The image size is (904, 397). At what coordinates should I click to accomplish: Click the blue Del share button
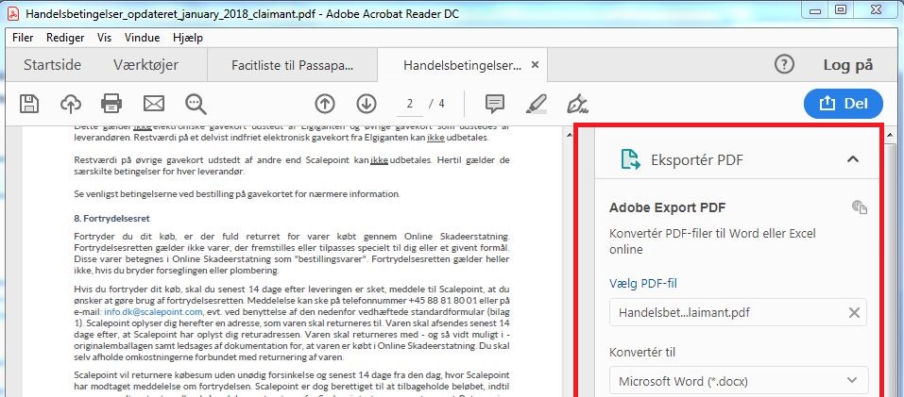(x=843, y=104)
